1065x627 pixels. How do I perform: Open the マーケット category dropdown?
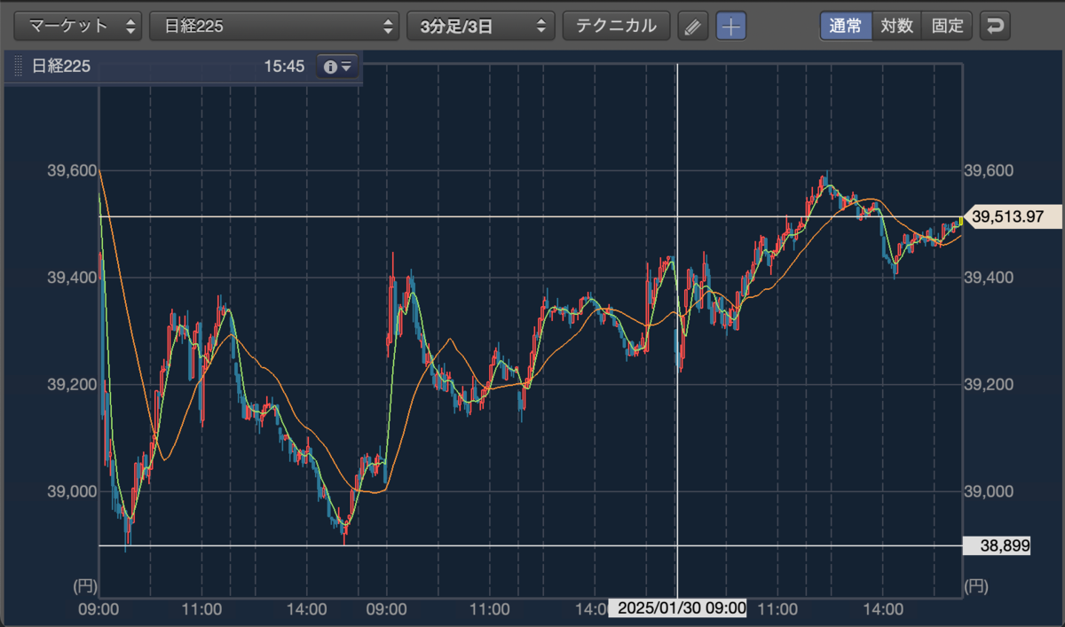[79, 26]
